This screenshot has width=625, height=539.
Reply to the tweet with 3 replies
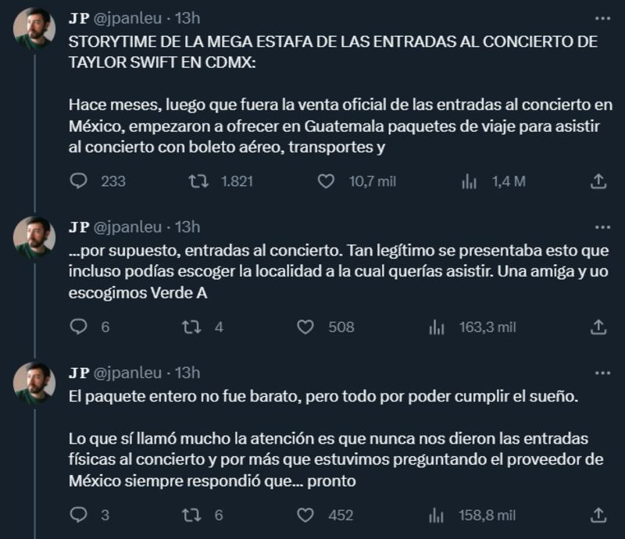click(x=79, y=515)
